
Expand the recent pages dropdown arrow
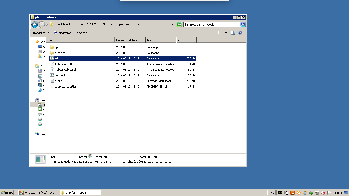46,24
